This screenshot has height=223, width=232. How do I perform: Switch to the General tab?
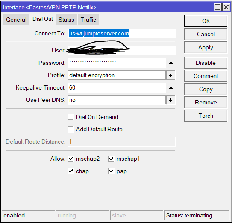[x=16, y=20]
